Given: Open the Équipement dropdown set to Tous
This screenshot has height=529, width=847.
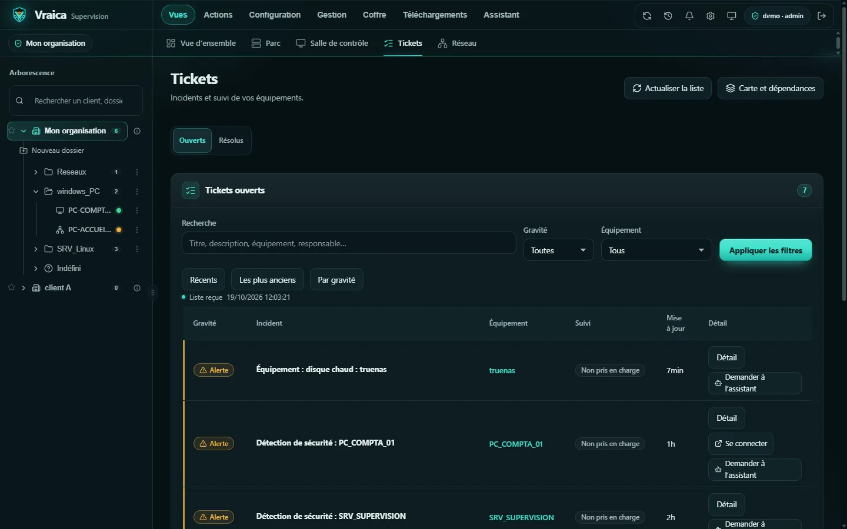Looking at the screenshot, I should 656,250.
